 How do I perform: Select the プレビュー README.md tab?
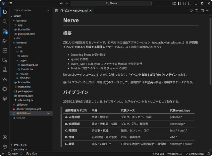click(72, 11)
